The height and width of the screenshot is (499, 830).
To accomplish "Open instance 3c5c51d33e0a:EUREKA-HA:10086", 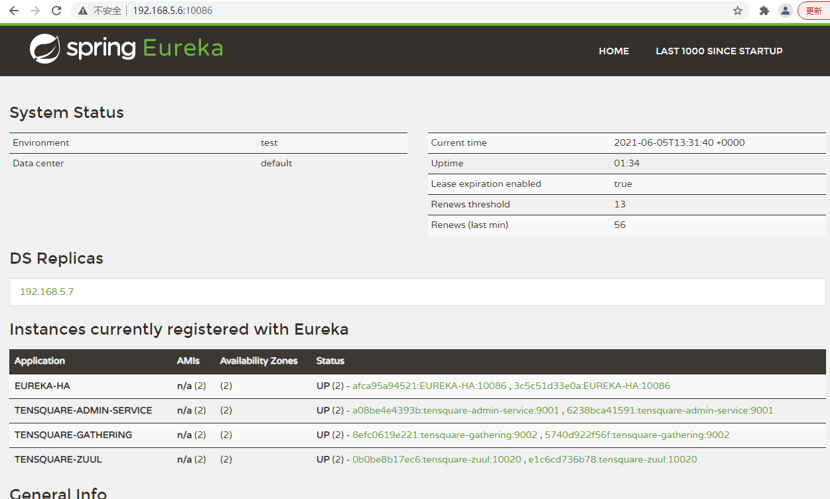I will pyautogui.click(x=592, y=386).
